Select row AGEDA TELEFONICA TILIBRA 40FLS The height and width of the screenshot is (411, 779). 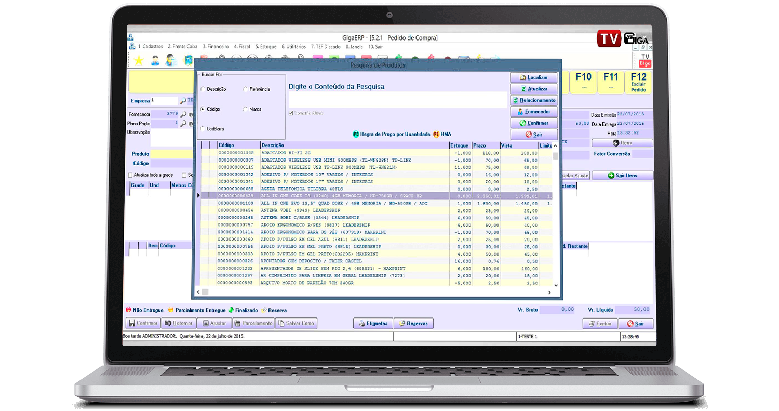tap(377, 189)
